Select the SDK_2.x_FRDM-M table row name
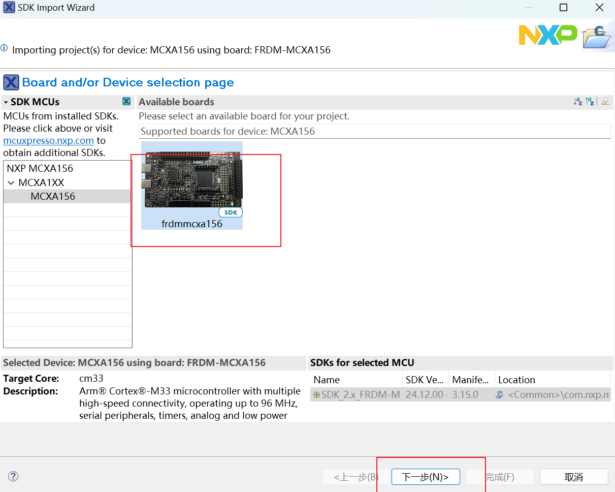Image resolution: width=615 pixels, height=492 pixels. [360, 394]
